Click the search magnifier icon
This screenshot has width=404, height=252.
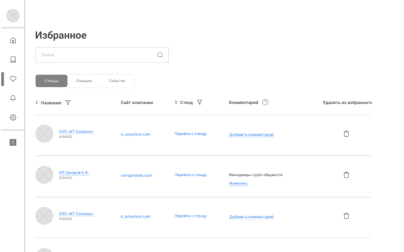[x=160, y=55]
